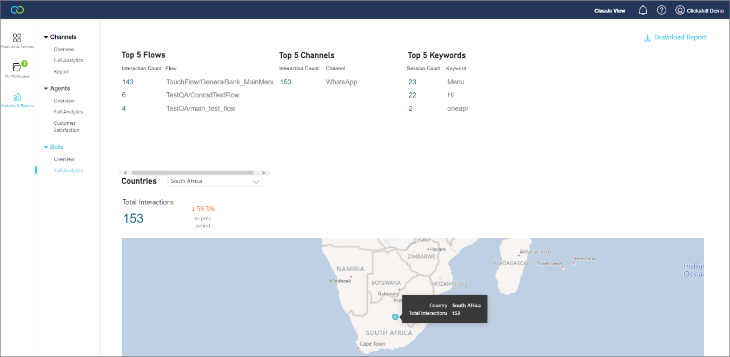Open Bots Overview page
The image size is (730, 357).
(x=64, y=160)
